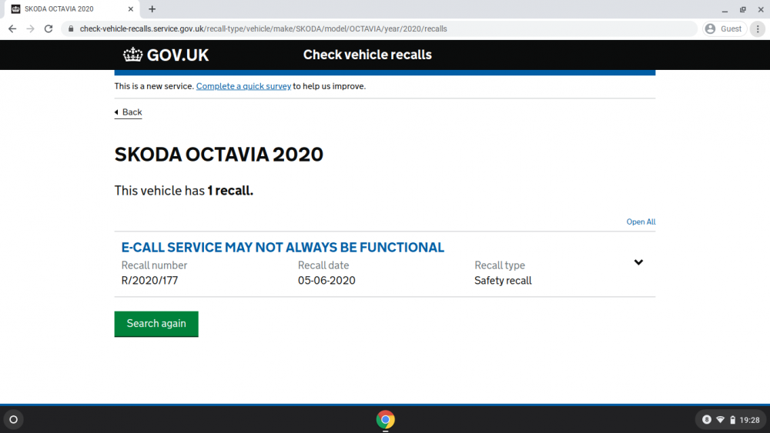Click the recall number R/2020/177
This screenshot has height=433, width=770.
pos(150,281)
